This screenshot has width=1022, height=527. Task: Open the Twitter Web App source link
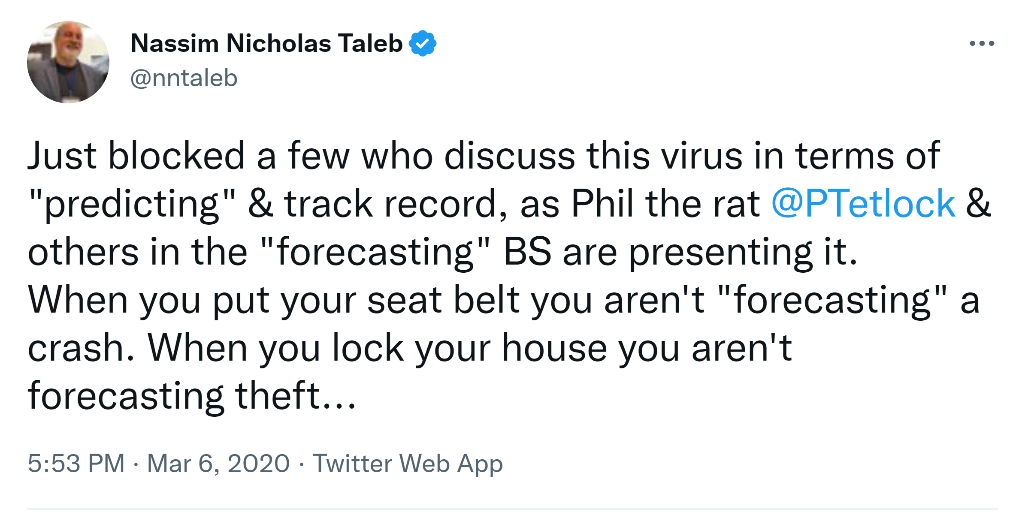pyautogui.click(x=407, y=464)
